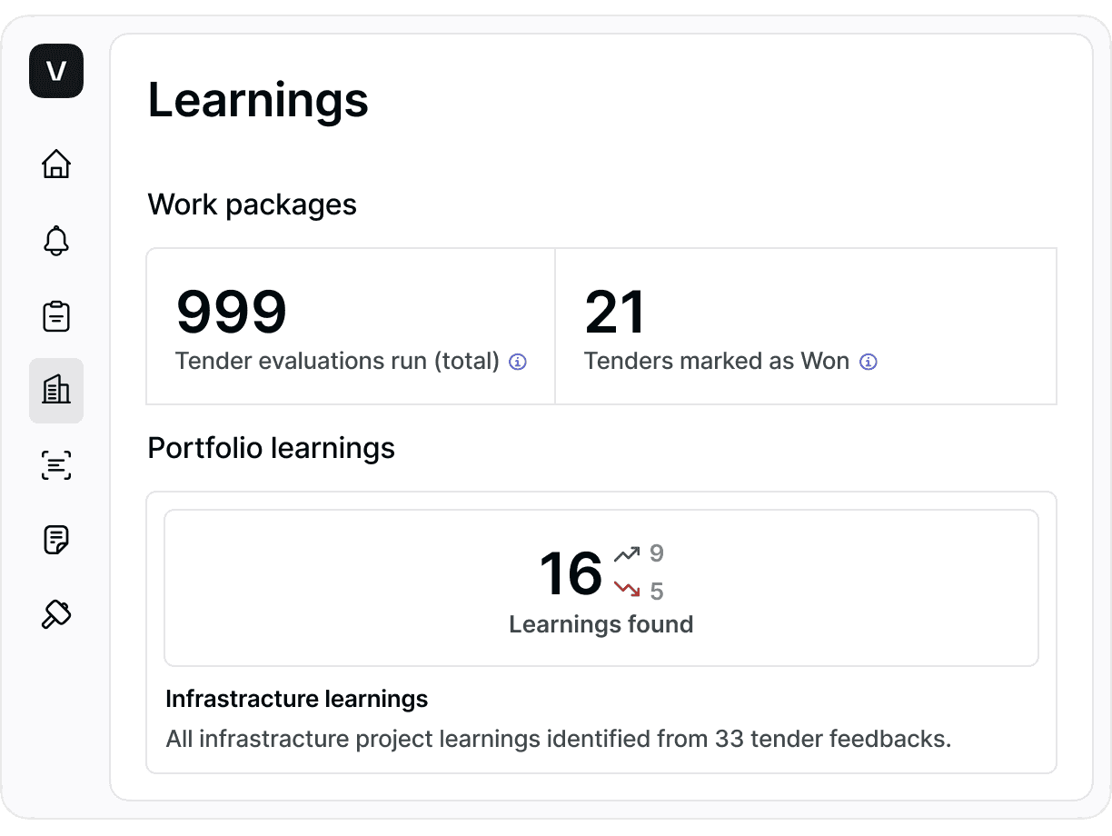Open the sticky note icon in sidebar
1112x836 pixels.
pyautogui.click(x=56, y=540)
